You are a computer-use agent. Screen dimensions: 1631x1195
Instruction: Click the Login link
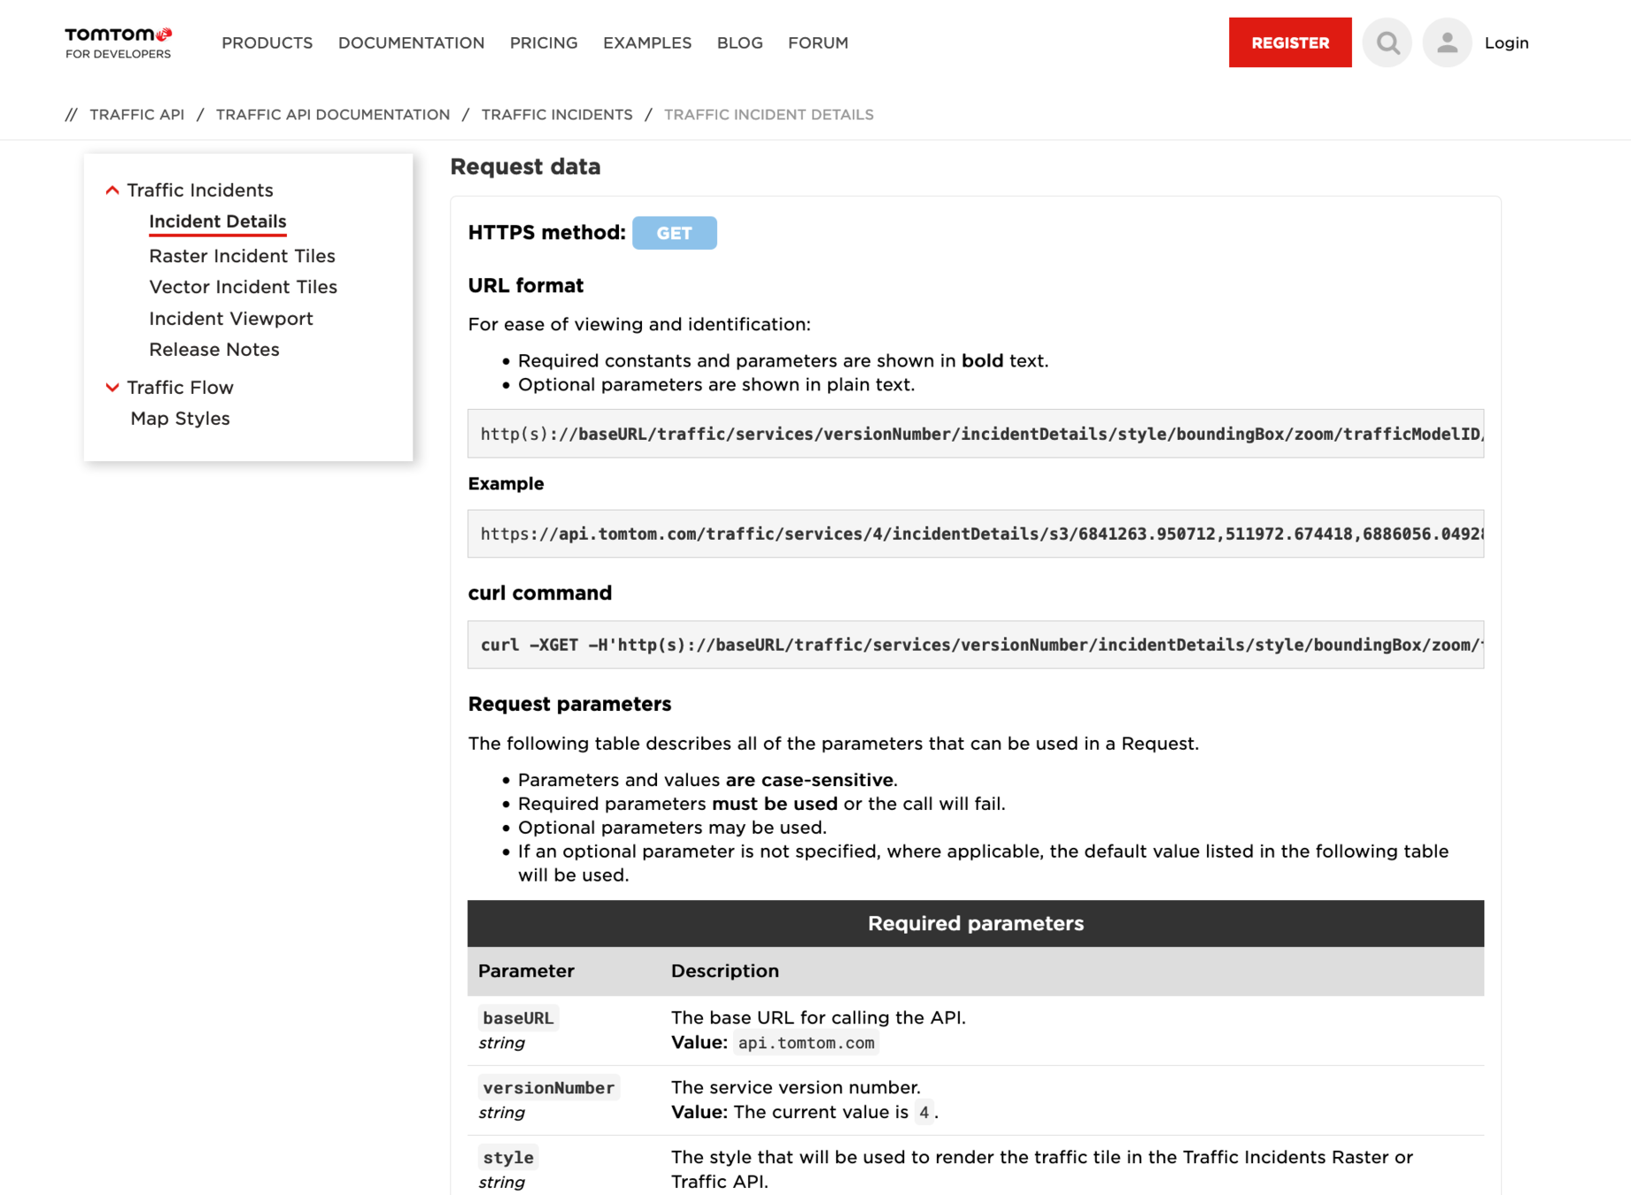(x=1507, y=42)
